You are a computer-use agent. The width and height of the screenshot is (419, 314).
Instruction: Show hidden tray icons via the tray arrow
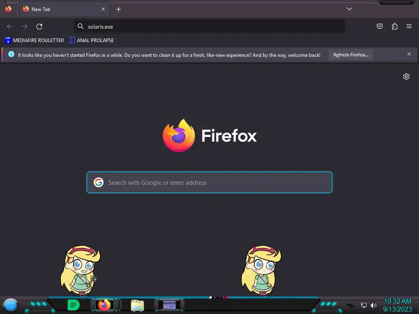tap(351, 305)
